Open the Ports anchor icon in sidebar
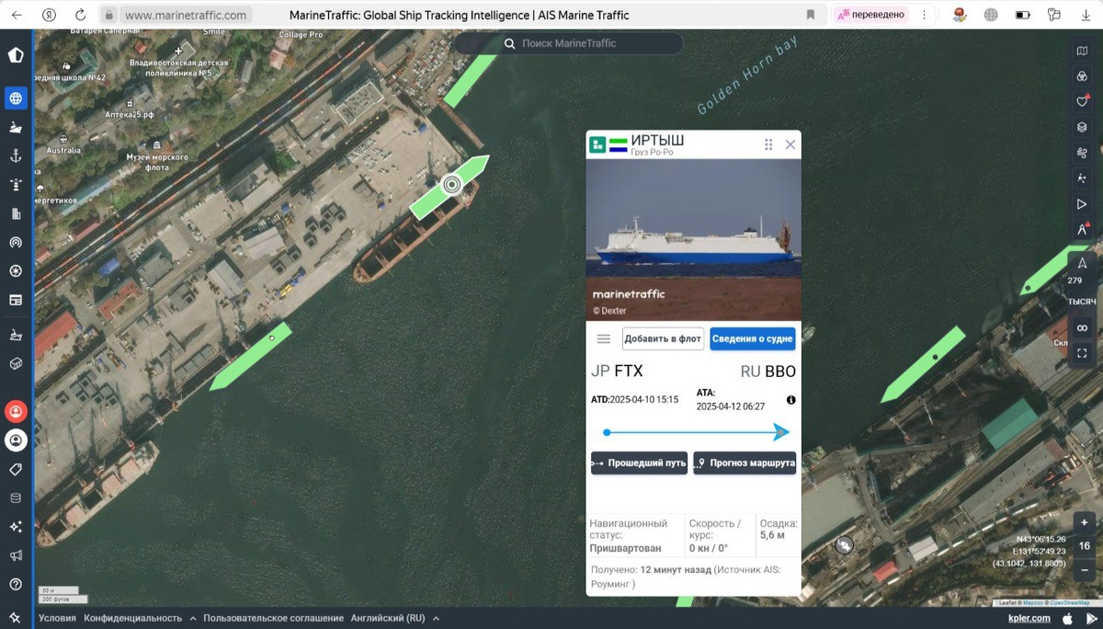This screenshot has width=1103, height=629. tap(15, 156)
